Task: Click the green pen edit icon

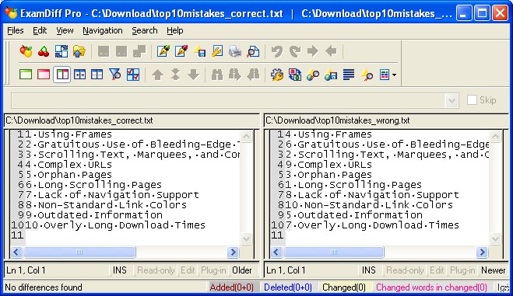Action: tap(163, 51)
